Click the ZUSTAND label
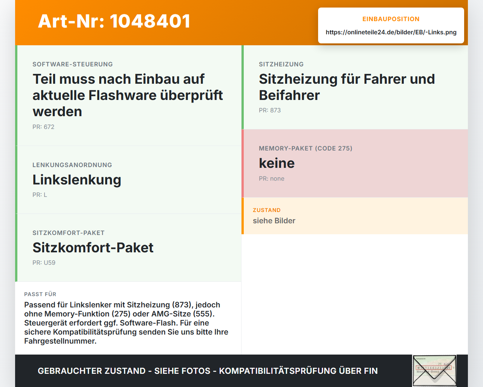 [267, 210]
